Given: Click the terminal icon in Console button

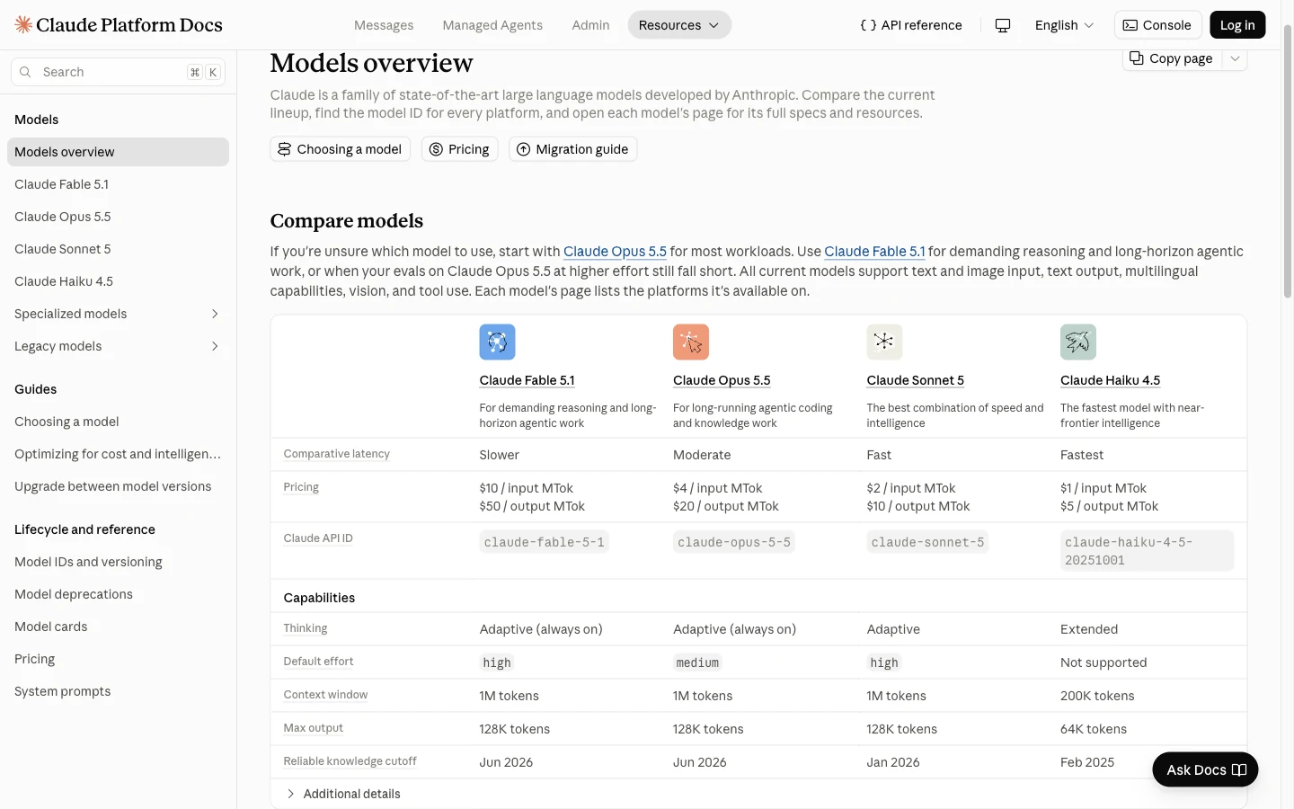Looking at the screenshot, I should click(1130, 25).
